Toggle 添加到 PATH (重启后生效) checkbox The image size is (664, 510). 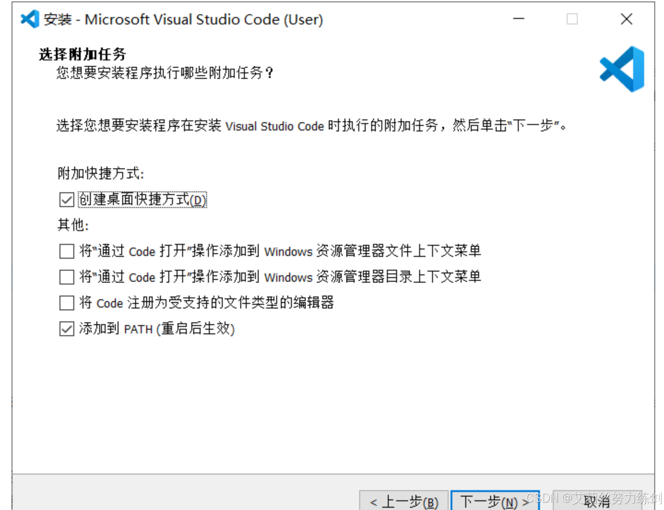point(67,329)
